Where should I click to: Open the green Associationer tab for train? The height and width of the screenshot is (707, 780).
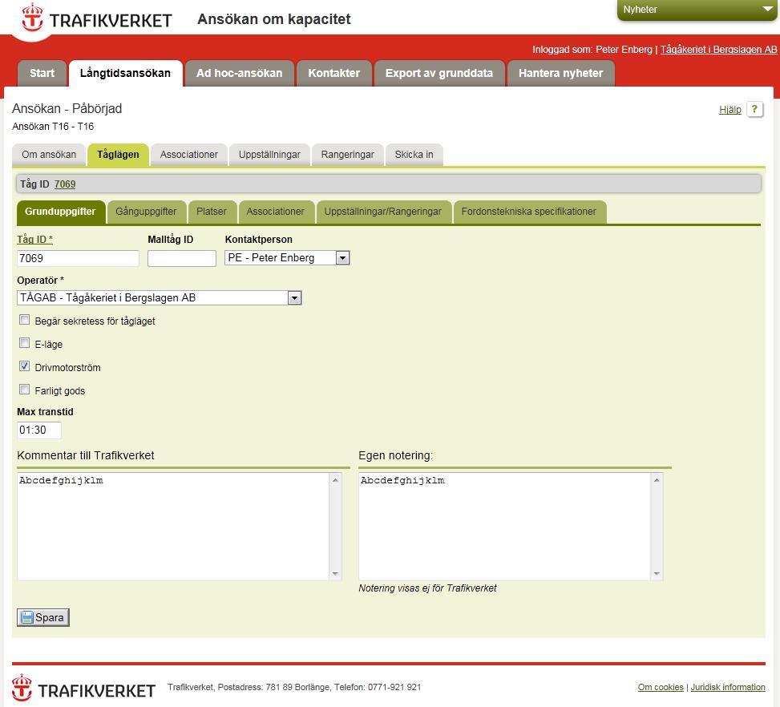pyautogui.click(x=276, y=212)
